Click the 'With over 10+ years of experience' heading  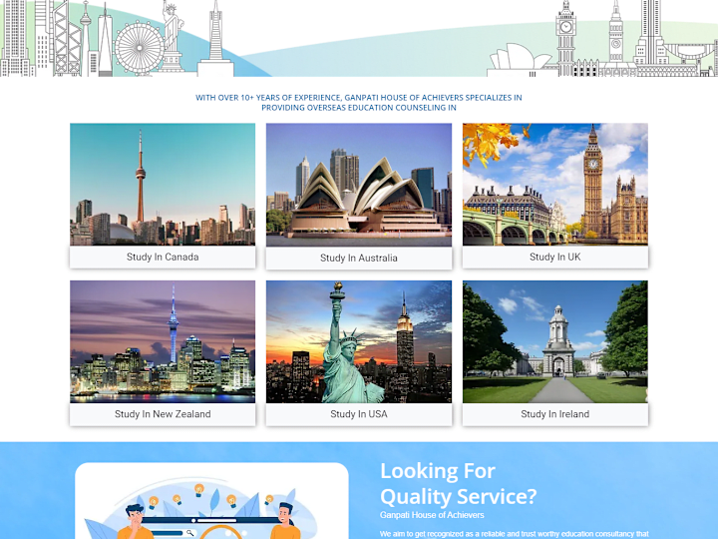pyautogui.click(x=359, y=103)
